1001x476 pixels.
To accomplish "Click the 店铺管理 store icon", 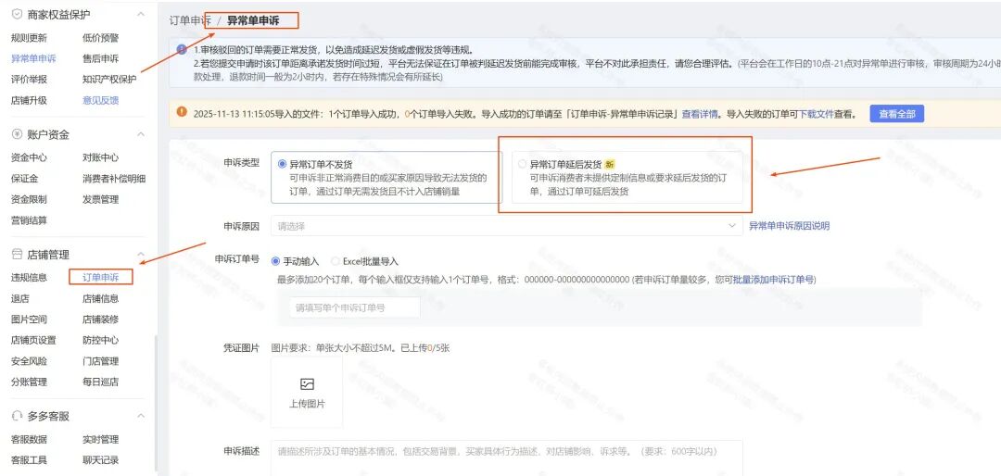I will (x=17, y=254).
